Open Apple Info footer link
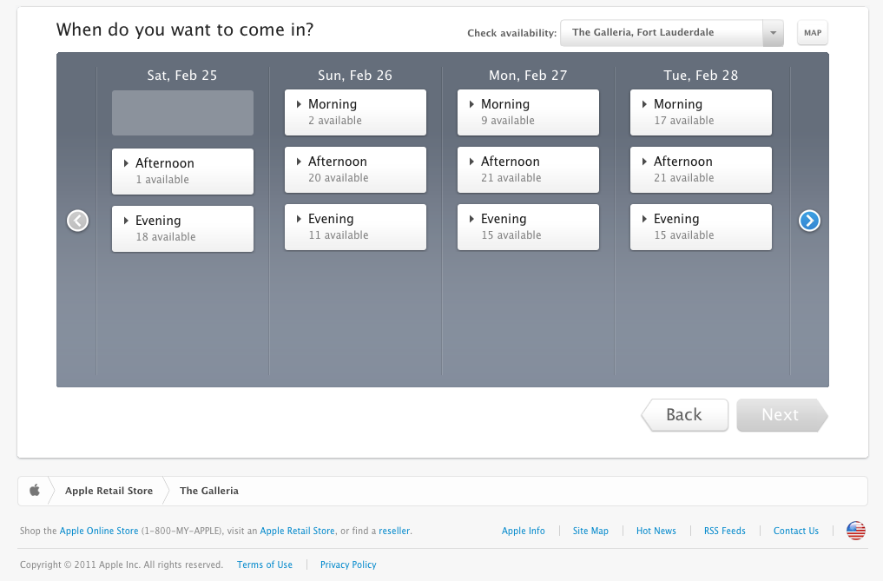This screenshot has width=883, height=581. (524, 531)
